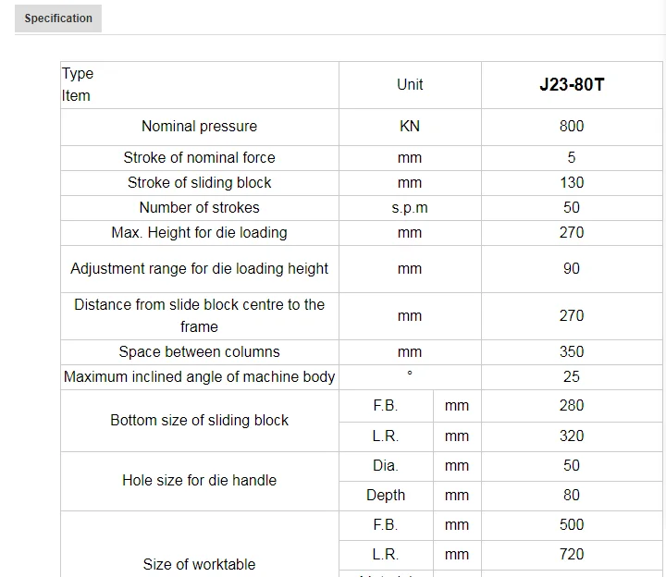Click the Stroke of sliding block label
The image size is (666, 577).
coord(199,183)
